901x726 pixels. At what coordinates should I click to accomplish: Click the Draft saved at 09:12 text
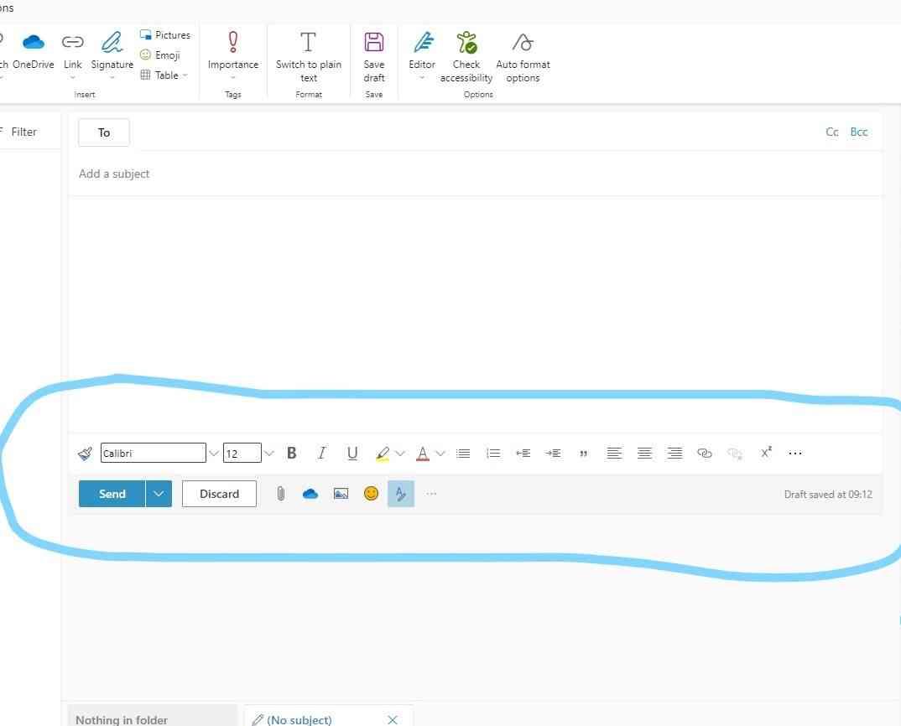click(828, 495)
